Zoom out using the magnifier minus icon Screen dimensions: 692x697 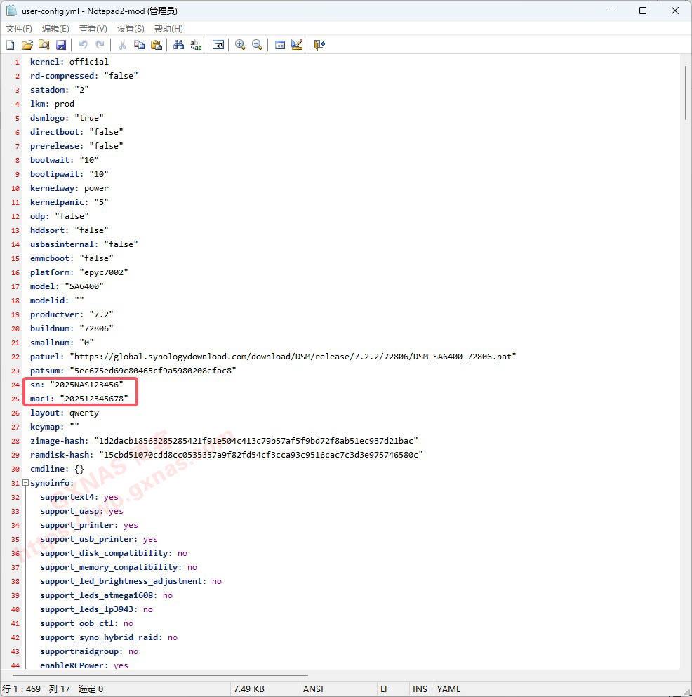coord(257,45)
